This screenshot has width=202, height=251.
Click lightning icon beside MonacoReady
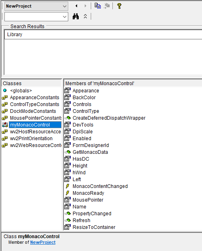pos(67,193)
